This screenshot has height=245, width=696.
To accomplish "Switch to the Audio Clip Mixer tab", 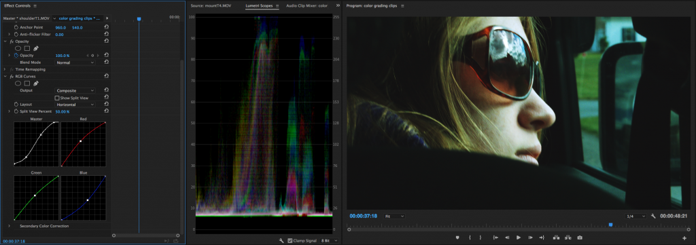I will tap(307, 5).
